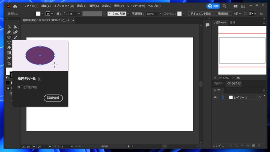Switch to the CC ライブラリ tab
This screenshot has width=270, height=152.
pos(234,83)
